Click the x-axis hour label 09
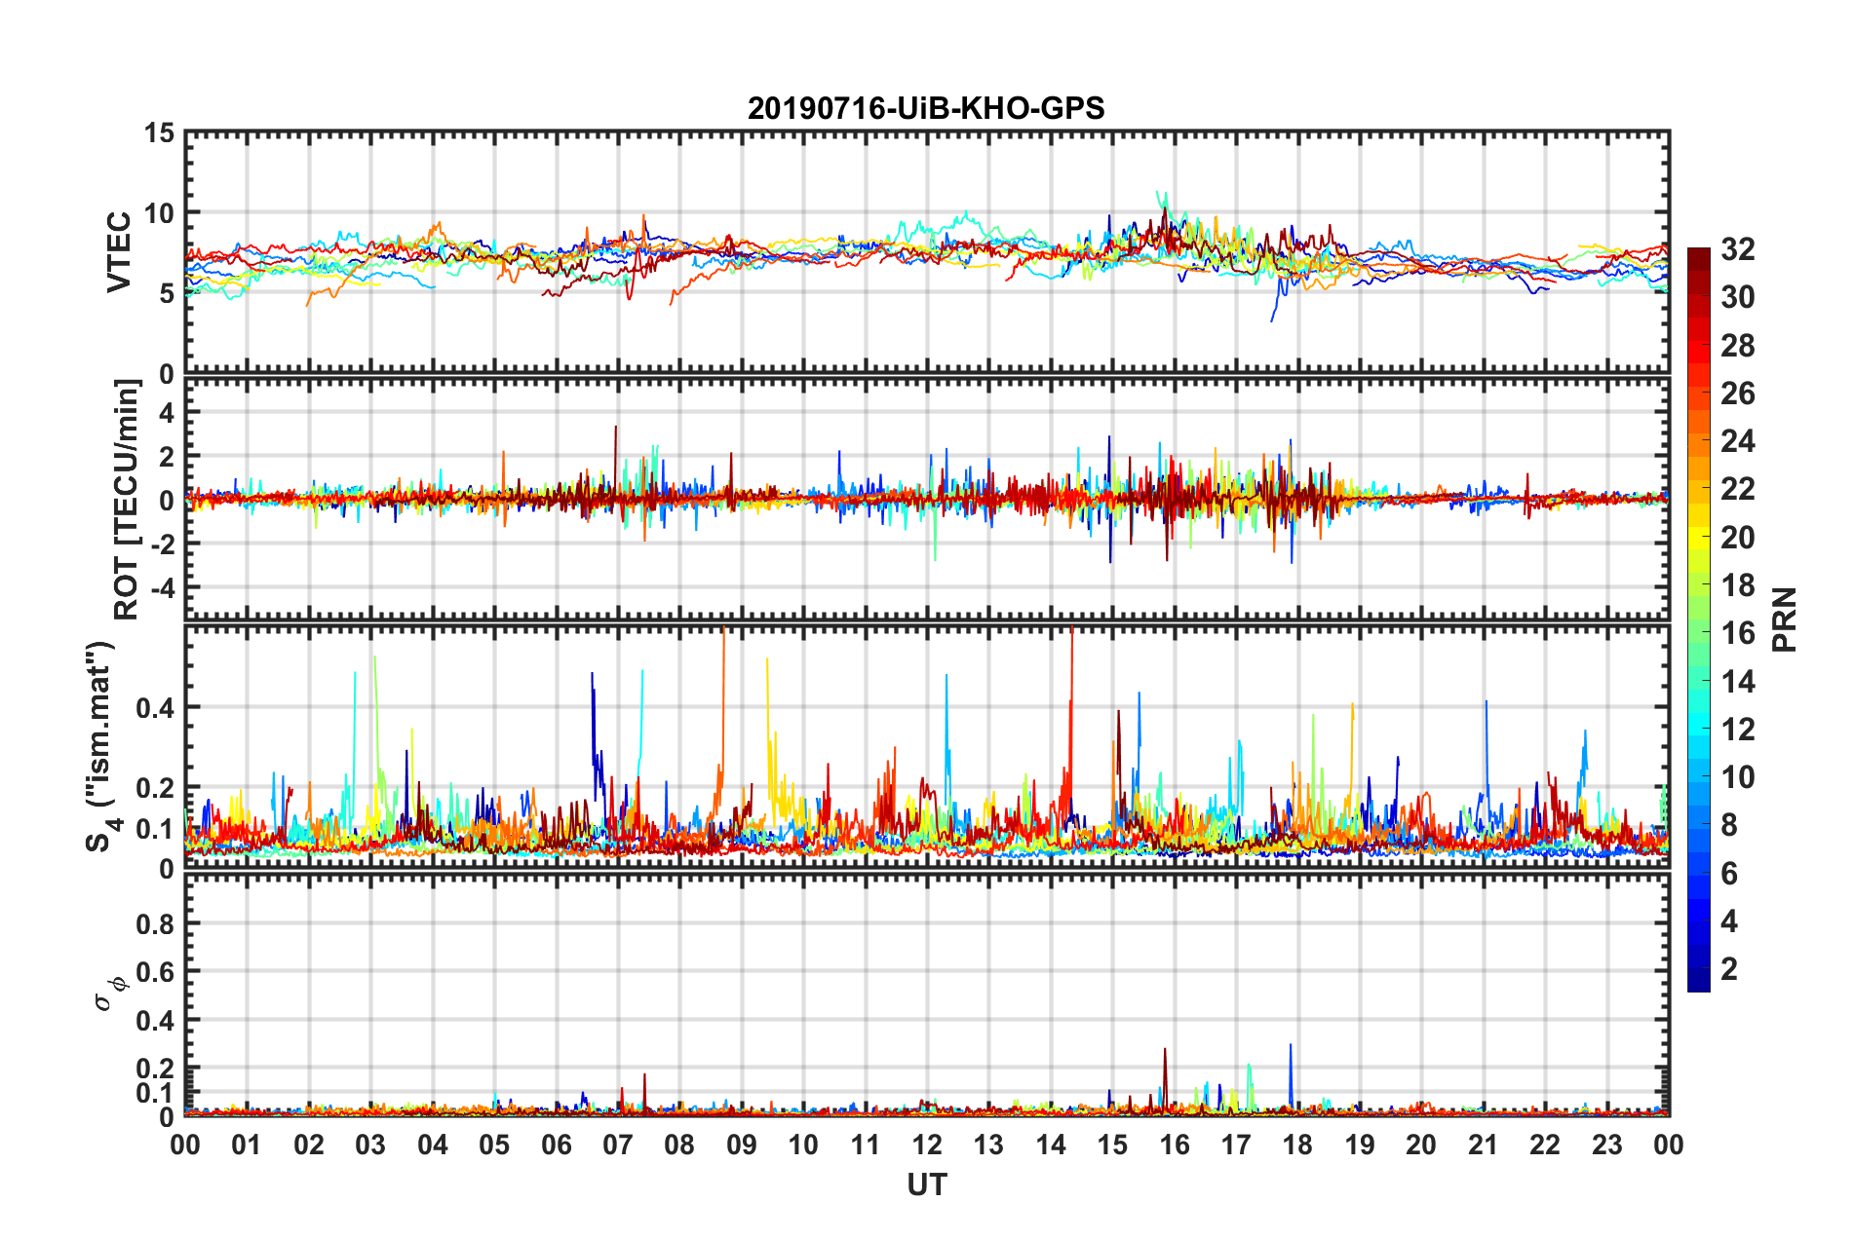The width and height of the screenshot is (1854, 1239). click(x=742, y=1145)
